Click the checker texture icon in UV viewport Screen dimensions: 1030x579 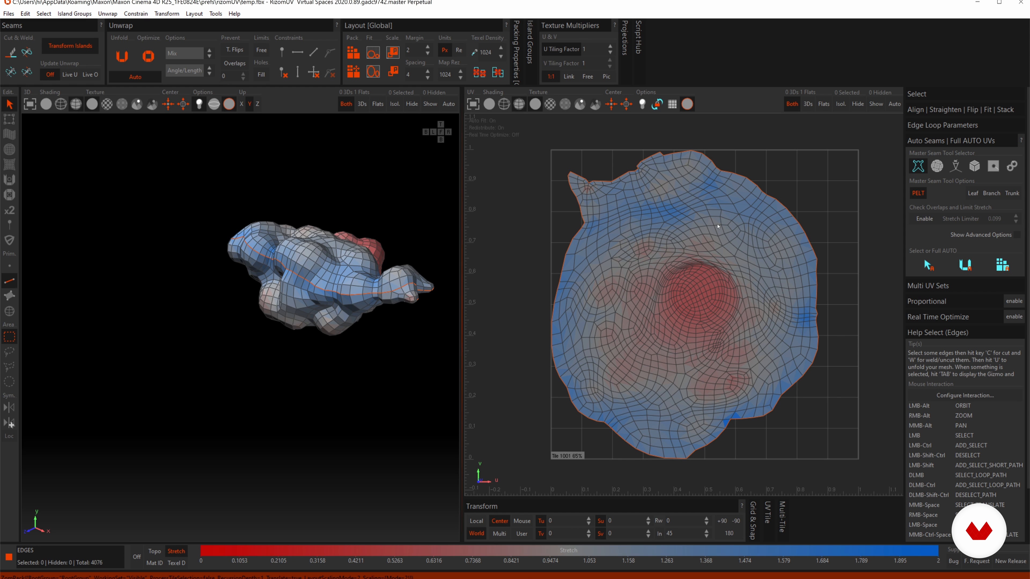coord(550,104)
